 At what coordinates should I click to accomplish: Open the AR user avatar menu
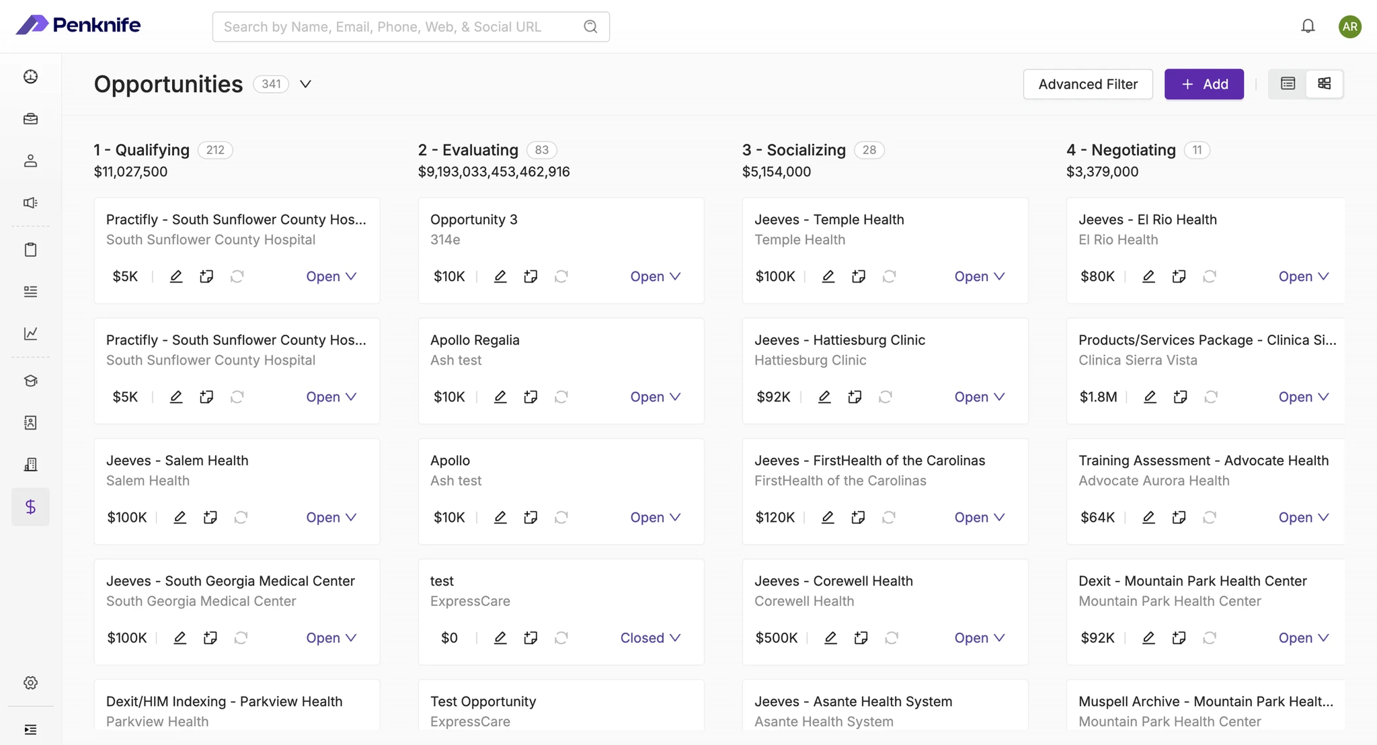[1349, 26]
